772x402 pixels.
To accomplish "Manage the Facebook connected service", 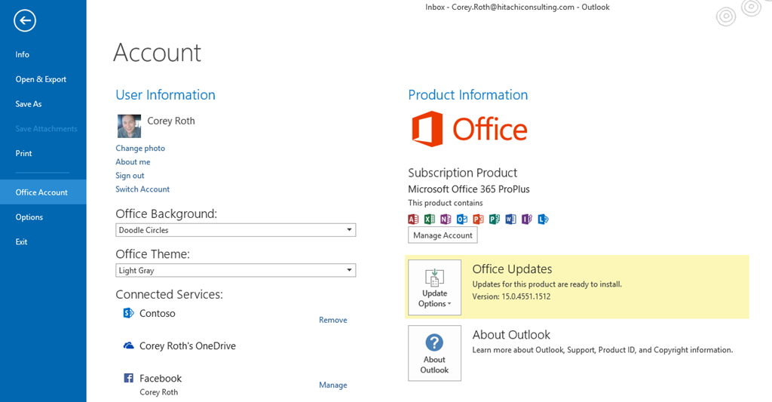I will click(x=332, y=385).
